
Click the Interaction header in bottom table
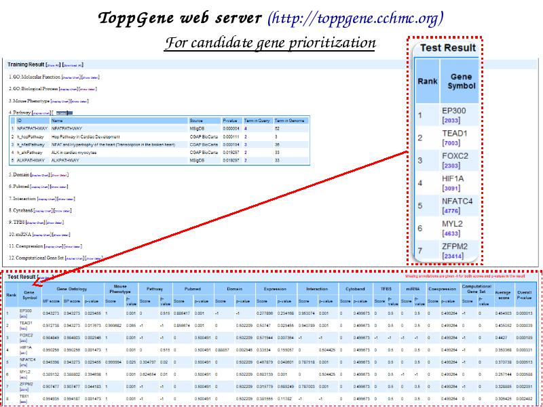tap(317, 289)
